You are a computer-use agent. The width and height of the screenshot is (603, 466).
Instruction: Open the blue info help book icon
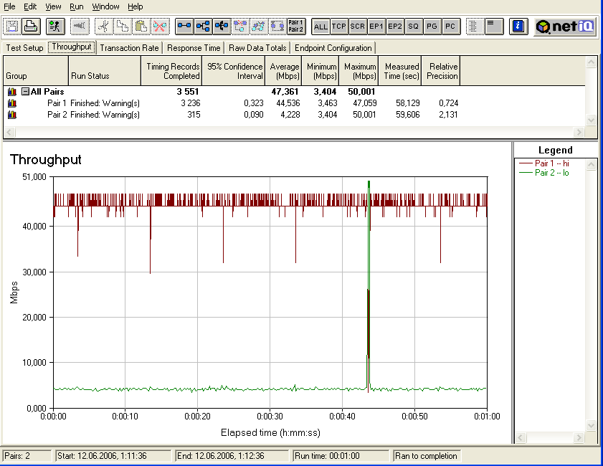[x=518, y=26]
